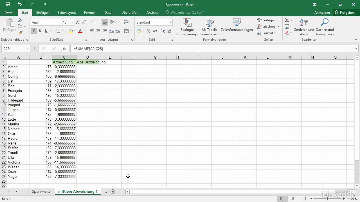360x202 pixels.
Task: Apply the yellow fill color
Action: pos(71,31)
